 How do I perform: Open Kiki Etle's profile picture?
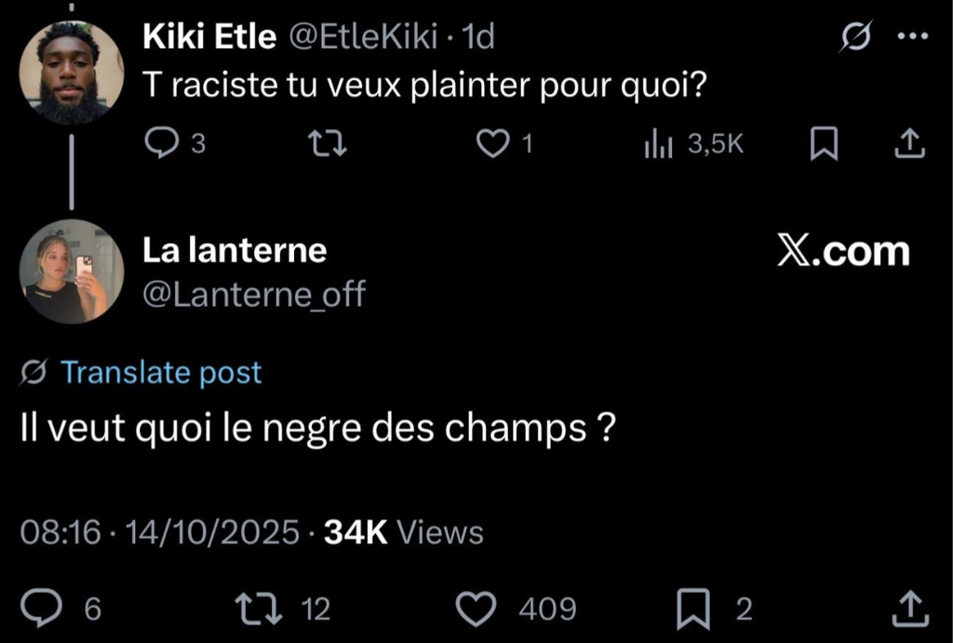point(72,72)
